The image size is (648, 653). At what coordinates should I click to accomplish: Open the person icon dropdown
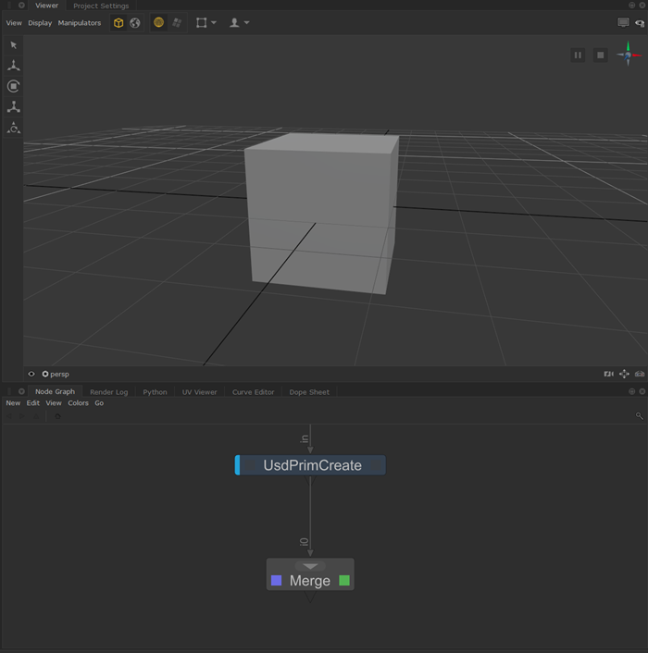(x=239, y=23)
